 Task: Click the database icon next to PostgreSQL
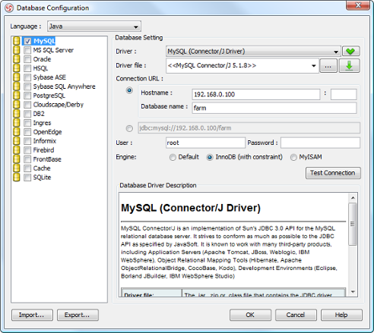pyautogui.click(x=17, y=96)
